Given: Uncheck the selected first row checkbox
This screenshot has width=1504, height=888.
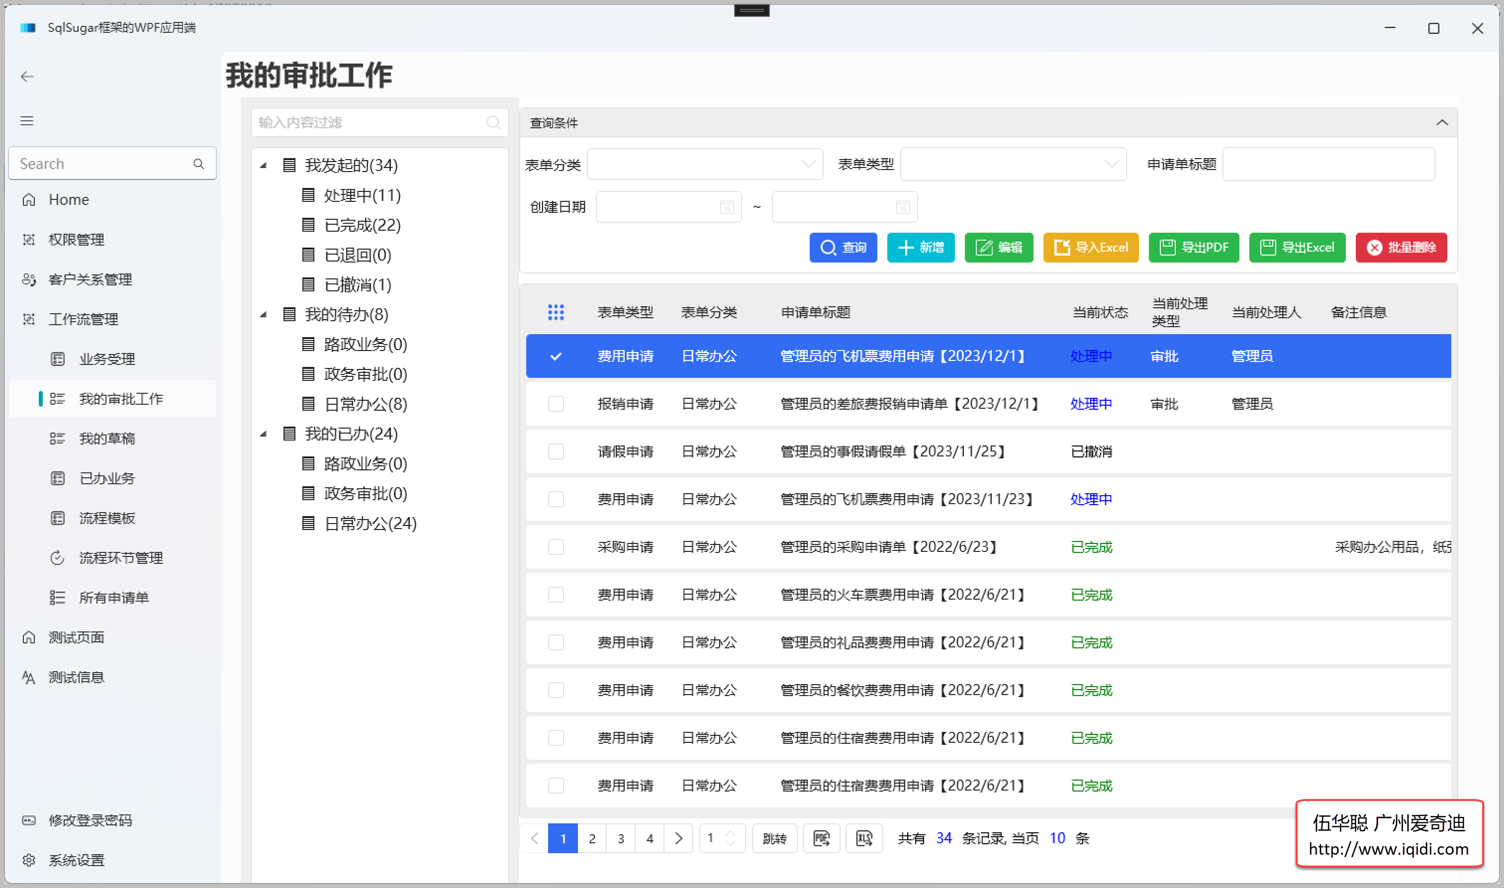Looking at the screenshot, I should click(556, 356).
